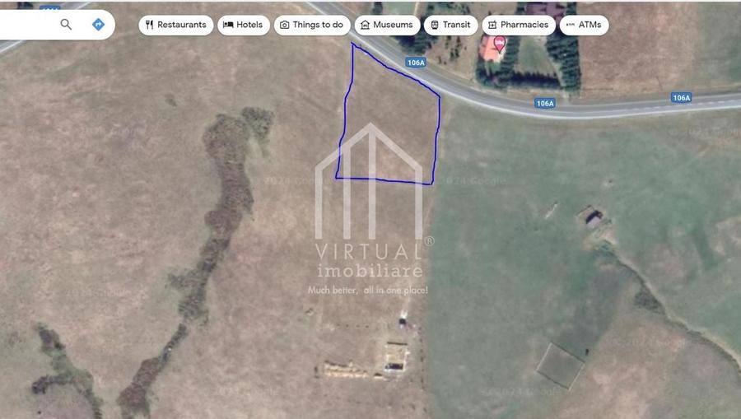Show Things to do nearby
This screenshot has width=741, height=419.
(312, 25)
